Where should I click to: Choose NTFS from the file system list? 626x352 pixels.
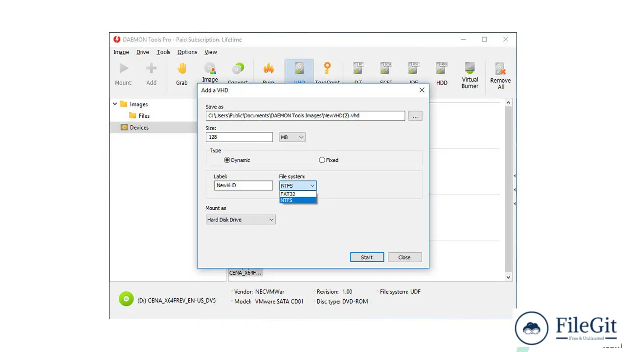[x=298, y=200]
